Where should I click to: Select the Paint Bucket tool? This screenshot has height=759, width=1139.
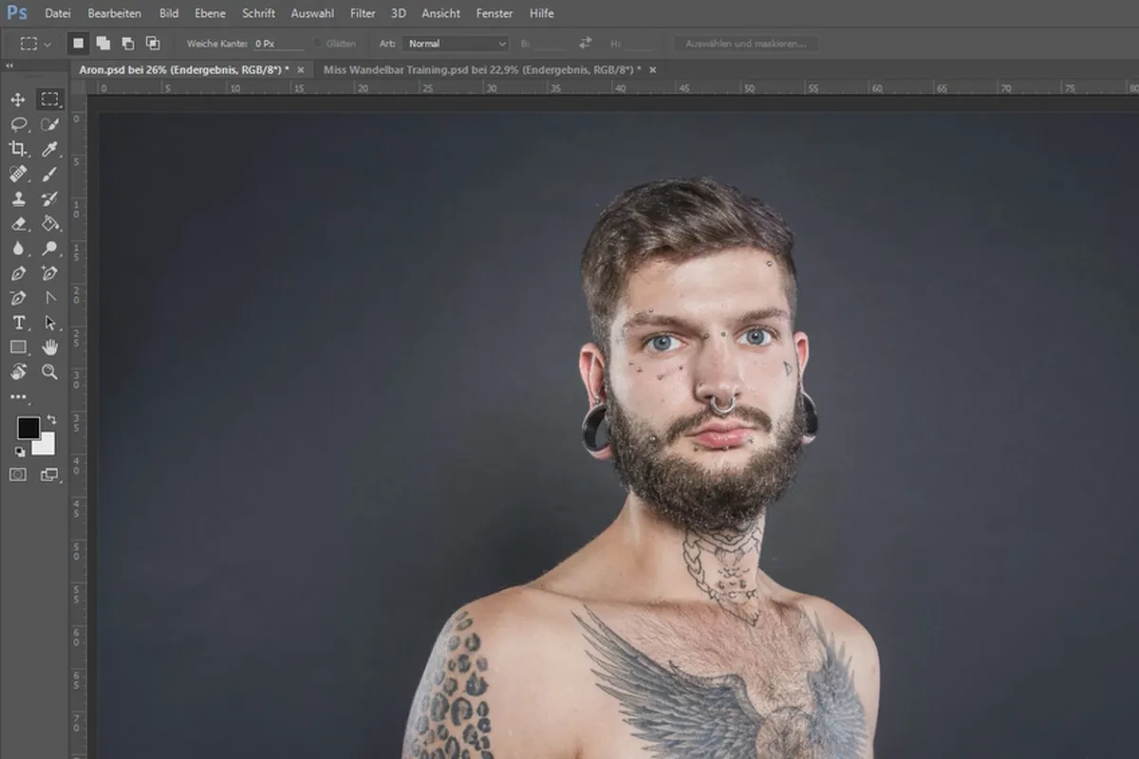click(49, 224)
